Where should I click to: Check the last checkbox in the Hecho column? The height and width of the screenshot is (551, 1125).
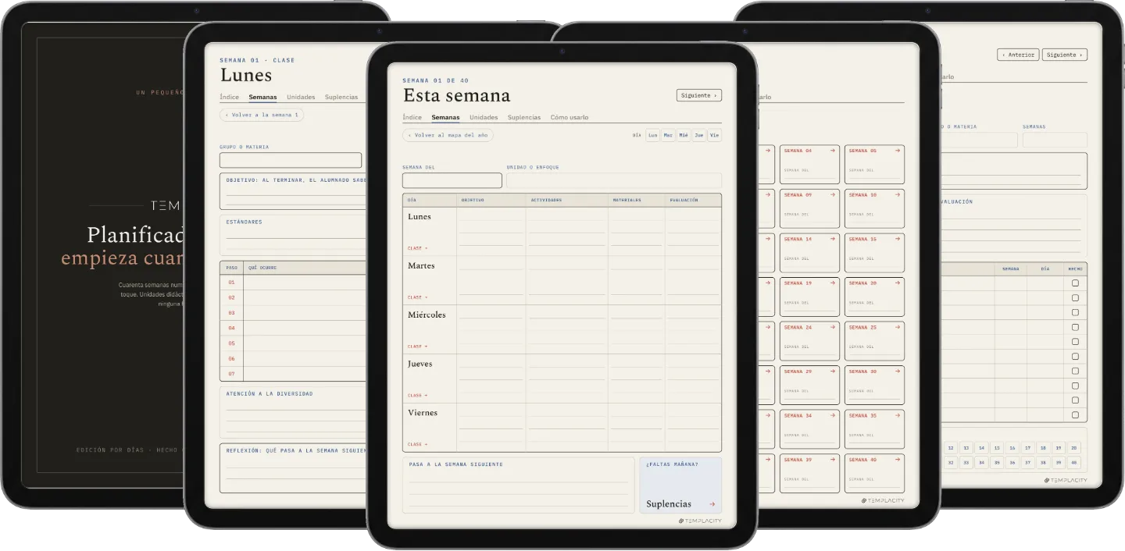pyautogui.click(x=1075, y=415)
